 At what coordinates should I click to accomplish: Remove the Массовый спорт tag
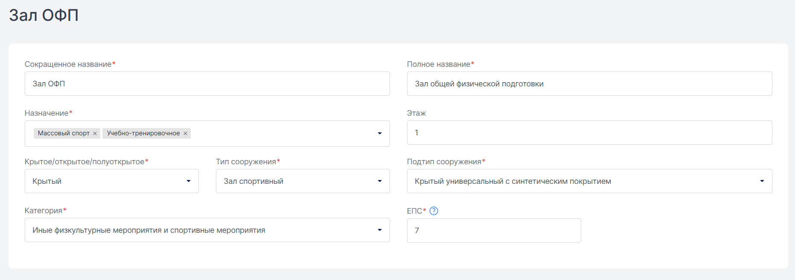(x=95, y=134)
